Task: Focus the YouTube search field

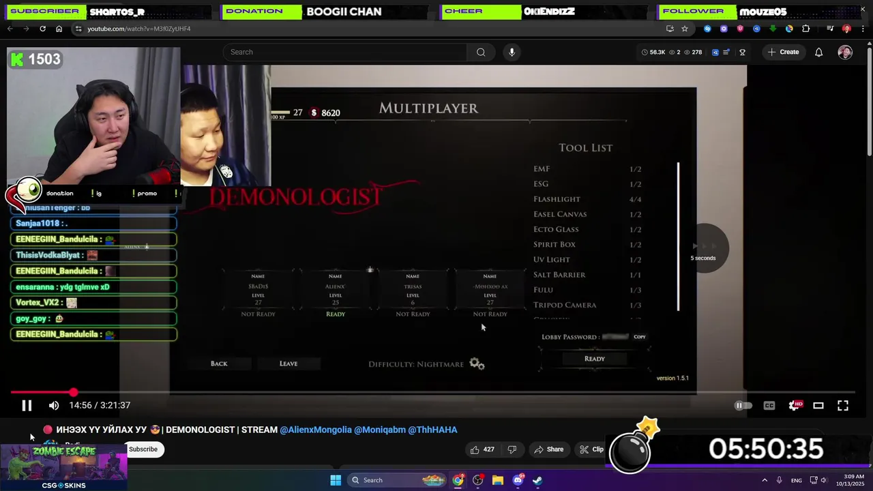Action: [345, 52]
